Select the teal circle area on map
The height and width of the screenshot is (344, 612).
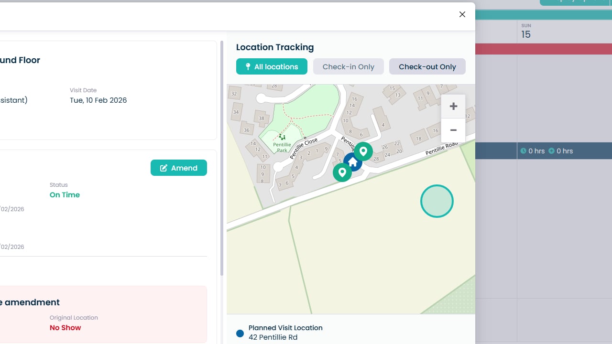click(437, 201)
